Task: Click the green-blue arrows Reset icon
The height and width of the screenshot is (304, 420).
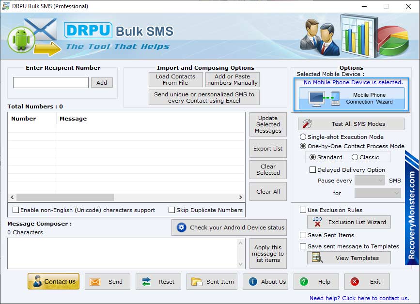Action: tap(146, 282)
